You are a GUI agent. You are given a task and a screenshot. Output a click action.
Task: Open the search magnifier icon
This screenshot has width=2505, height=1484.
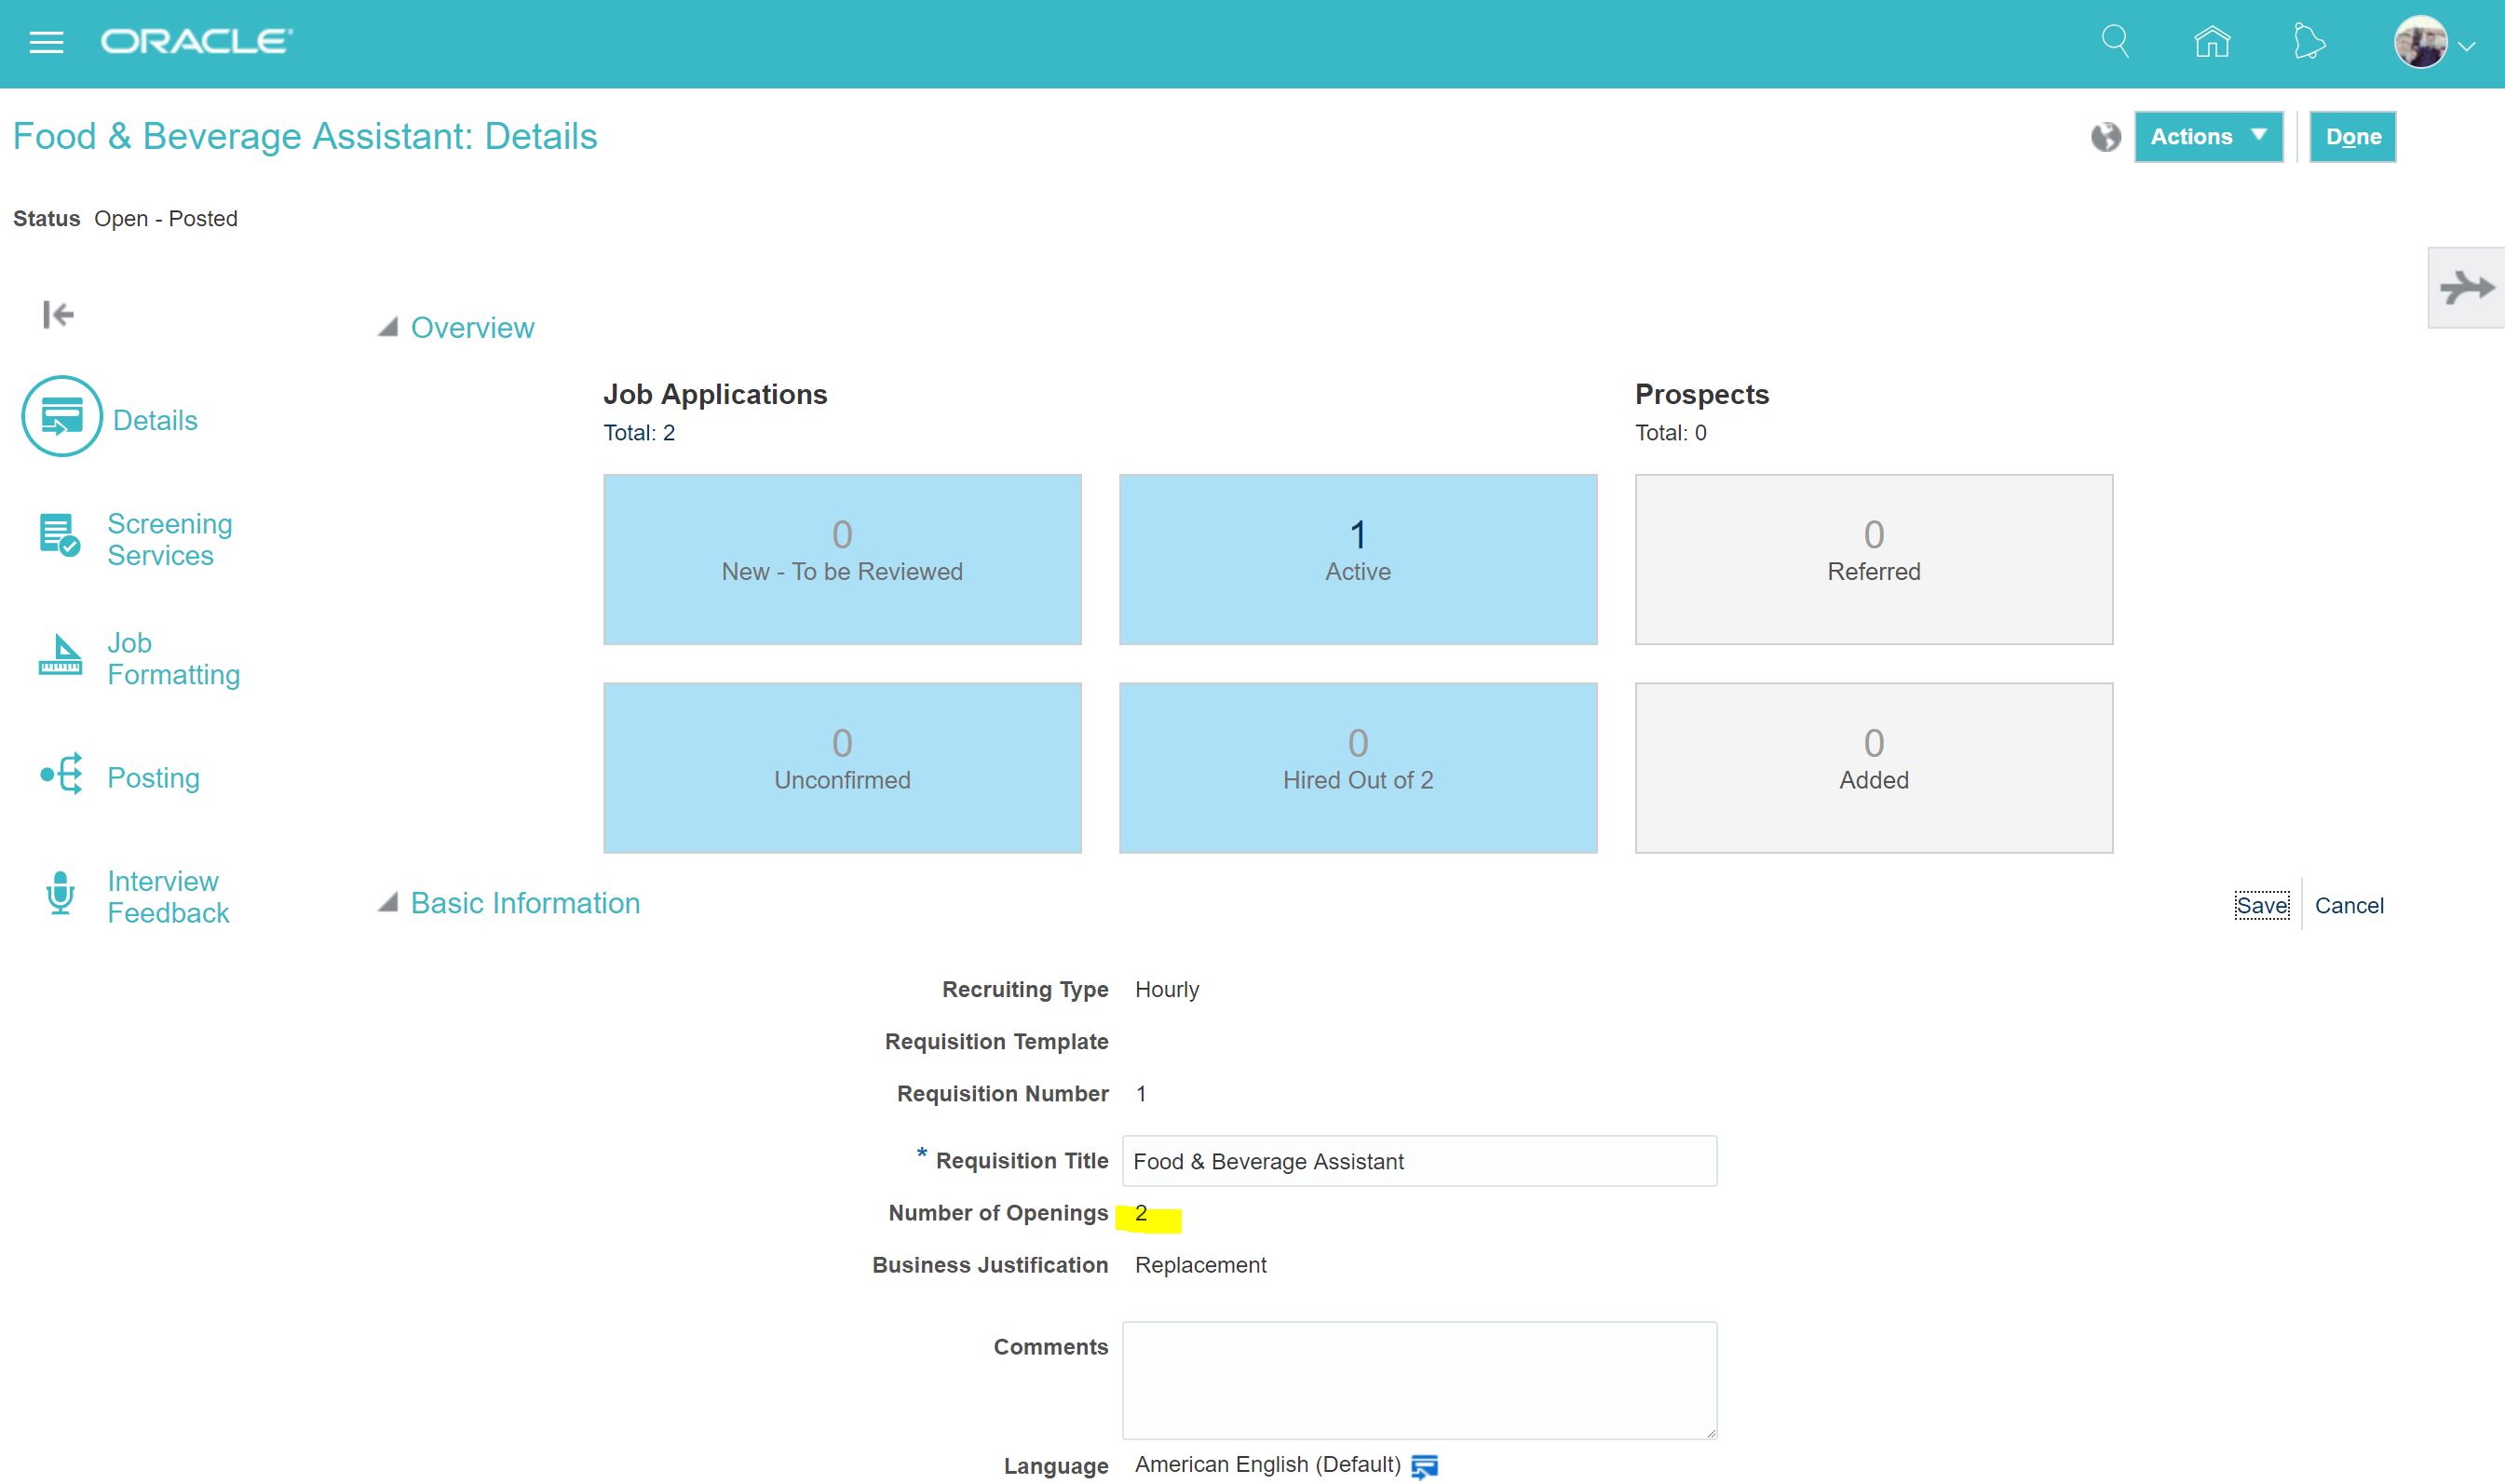2115,42
